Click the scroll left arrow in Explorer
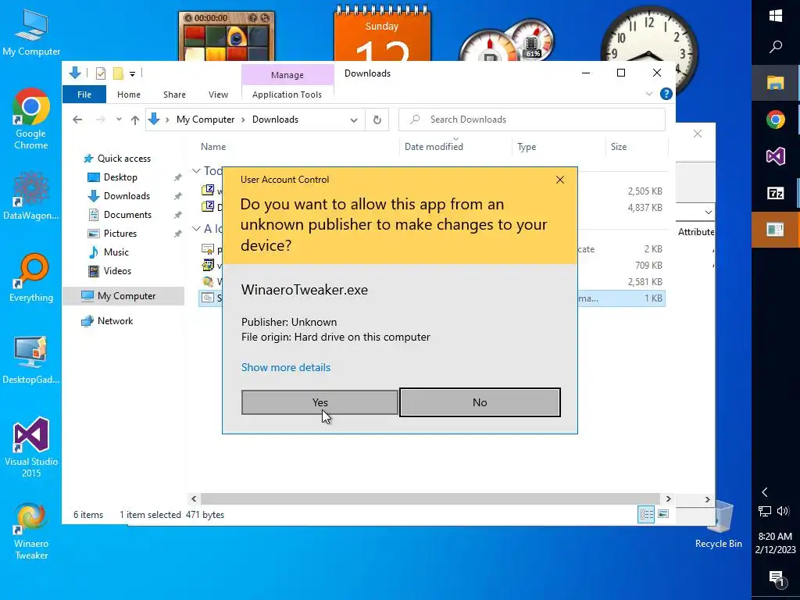 click(x=194, y=499)
